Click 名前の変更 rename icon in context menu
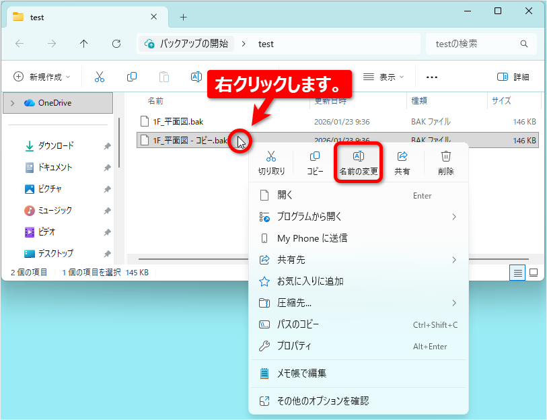Image resolution: width=547 pixels, height=420 pixels. (358, 162)
